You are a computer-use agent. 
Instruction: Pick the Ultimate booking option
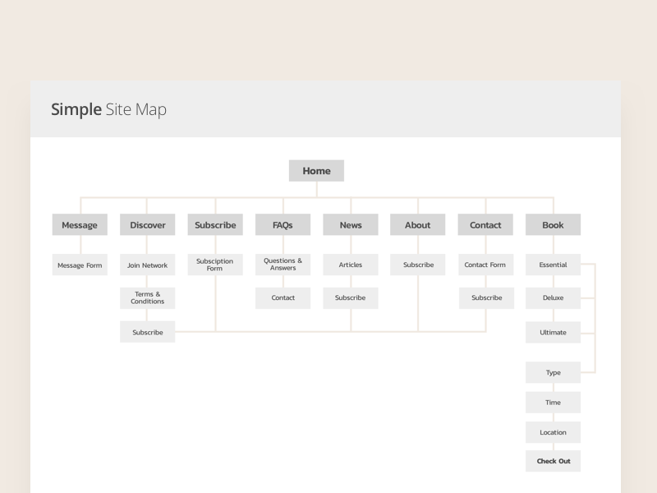(x=553, y=332)
